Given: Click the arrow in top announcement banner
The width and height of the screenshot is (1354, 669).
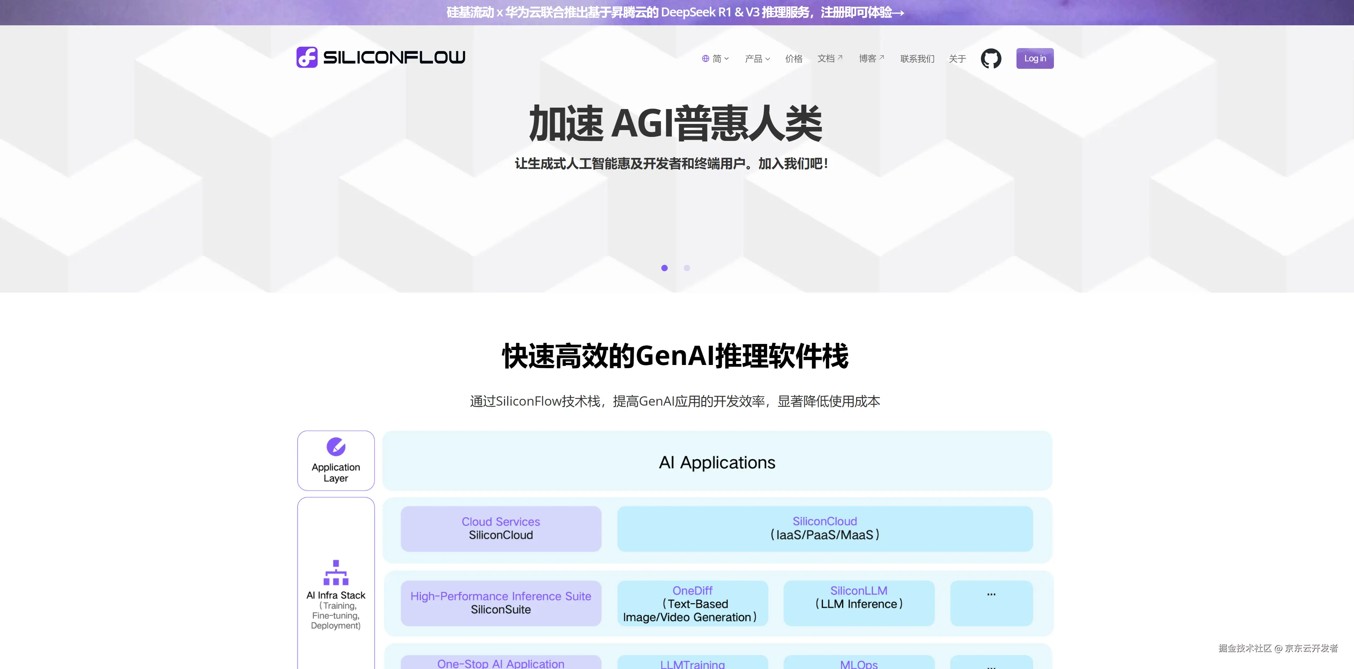Looking at the screenshot, I should click(898, 12).
